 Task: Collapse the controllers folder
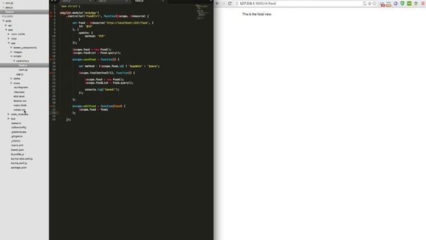pos(14,61)
